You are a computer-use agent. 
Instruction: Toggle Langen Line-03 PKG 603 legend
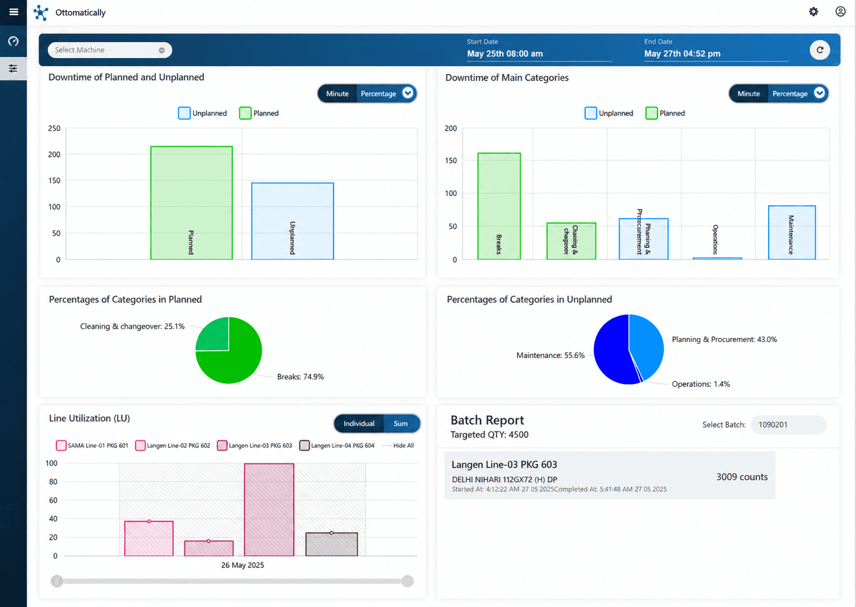(255, 445)
